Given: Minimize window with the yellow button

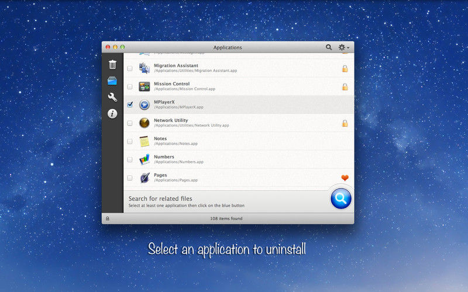Looking at the screenshot, I should [x=115, y=47].
